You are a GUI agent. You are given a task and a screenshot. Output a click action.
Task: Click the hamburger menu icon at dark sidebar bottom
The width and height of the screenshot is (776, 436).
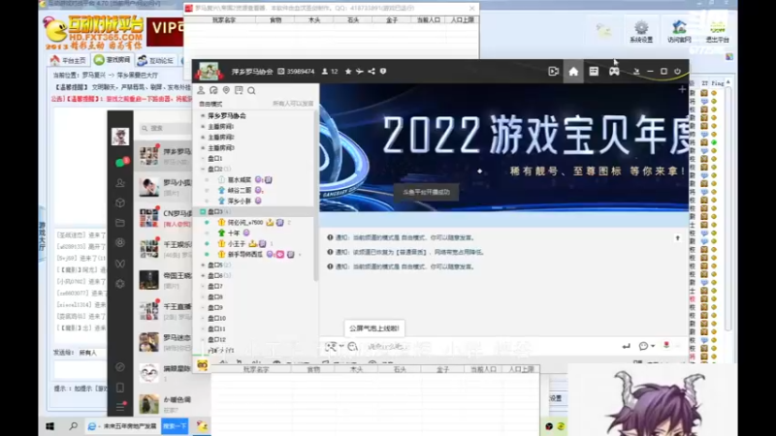click(120, 407)
